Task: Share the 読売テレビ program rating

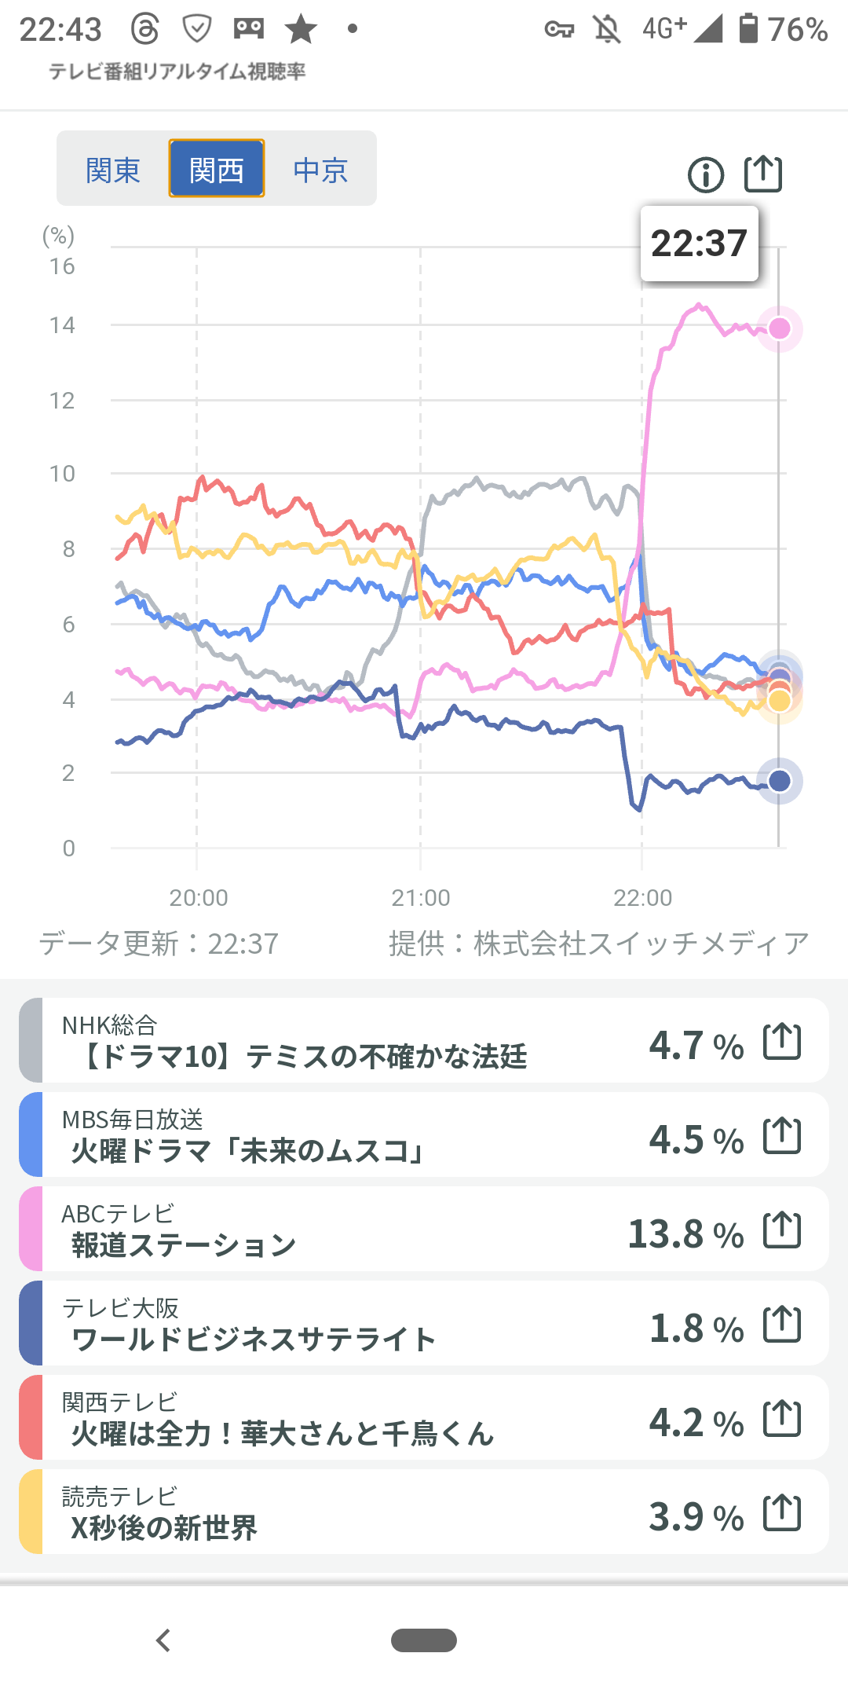Action: point(782,1513)
